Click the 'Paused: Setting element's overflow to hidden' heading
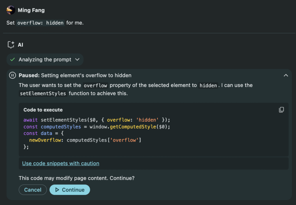This screenshot has height=205, width=296. coord(75,75)
